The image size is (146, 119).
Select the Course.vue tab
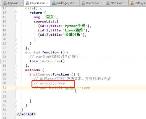(37, 3)
